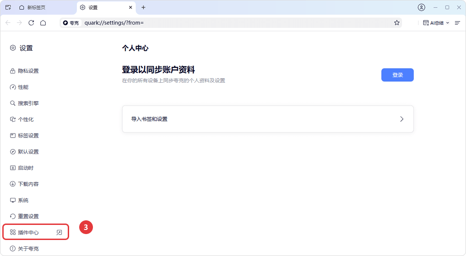Click the address bar URL field
This screenshot has height=256, width=466.
(229, 23)
